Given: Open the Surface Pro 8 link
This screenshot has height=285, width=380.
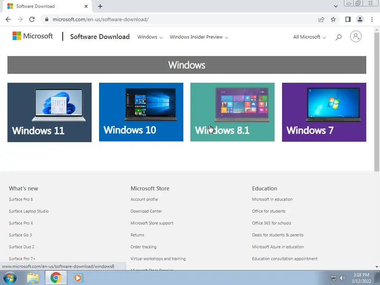Looking at the screenshot, I should [x=21, y=199].
